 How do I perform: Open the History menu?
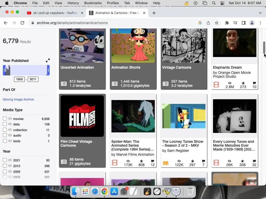[73, 3]
